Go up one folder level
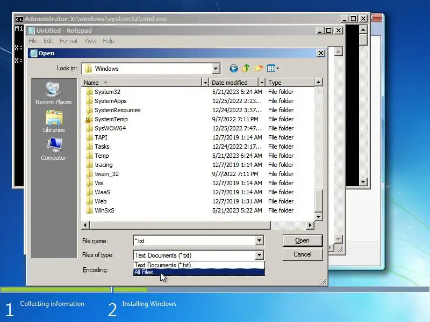This screenshot has width=430, height=322. [246, 68]
